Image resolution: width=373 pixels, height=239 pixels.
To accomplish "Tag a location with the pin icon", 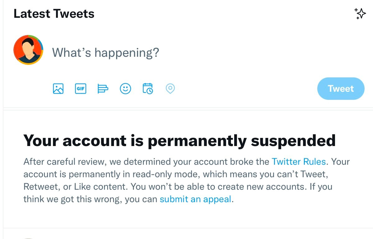I will click(x=170, y=89).
